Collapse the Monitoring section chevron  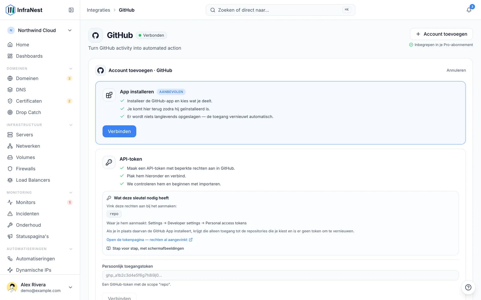[71, 193]
